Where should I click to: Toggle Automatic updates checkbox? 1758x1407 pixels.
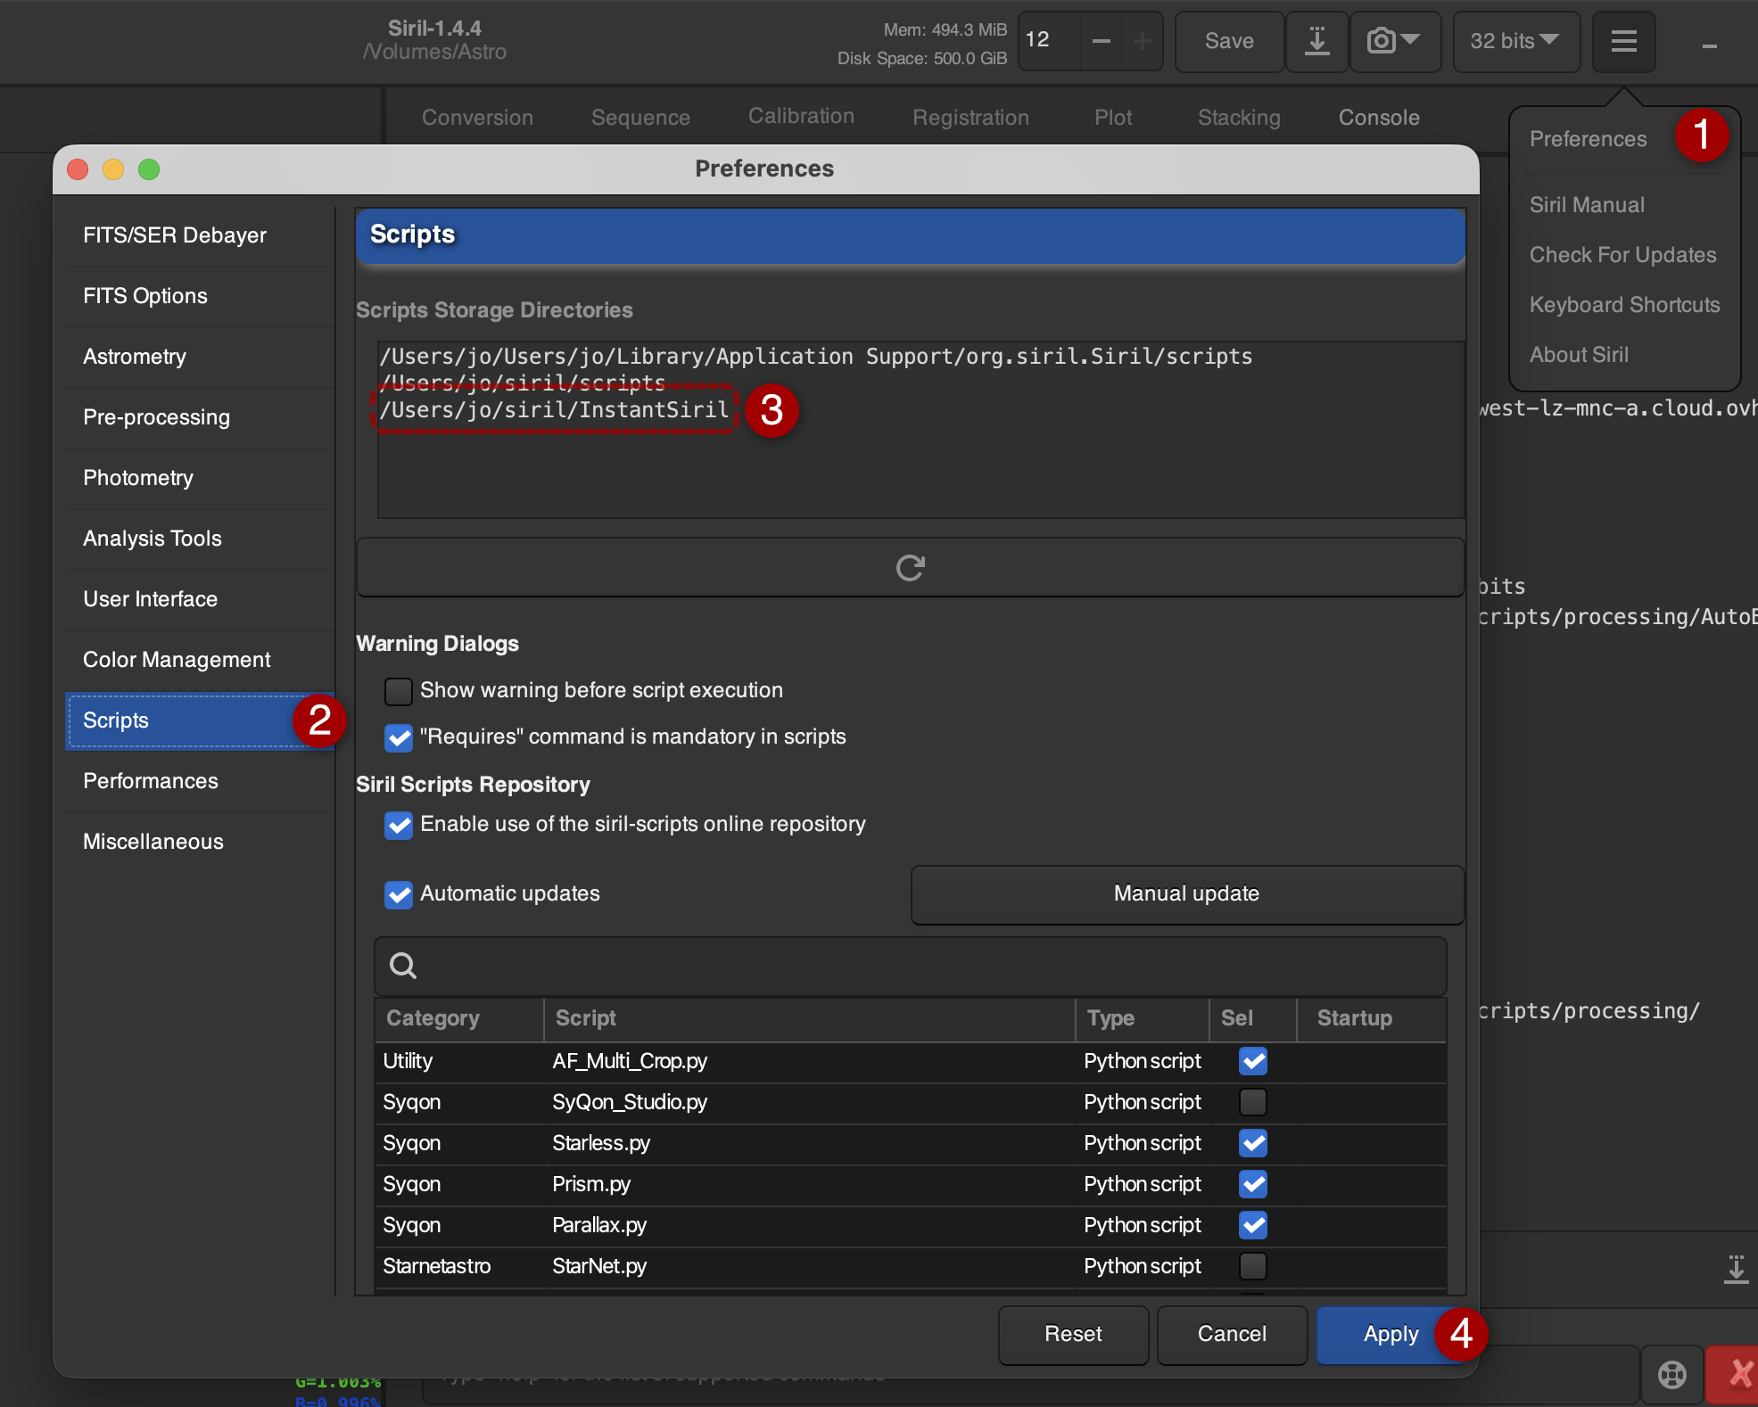click(x=398, y=894)
